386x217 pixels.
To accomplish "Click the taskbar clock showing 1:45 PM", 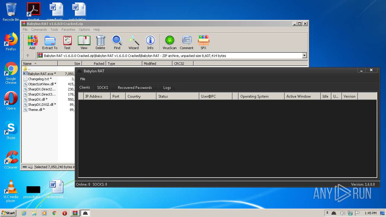I will [371, 213].
